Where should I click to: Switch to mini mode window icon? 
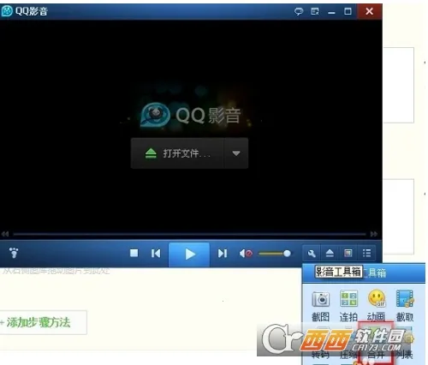coord(315,11)
